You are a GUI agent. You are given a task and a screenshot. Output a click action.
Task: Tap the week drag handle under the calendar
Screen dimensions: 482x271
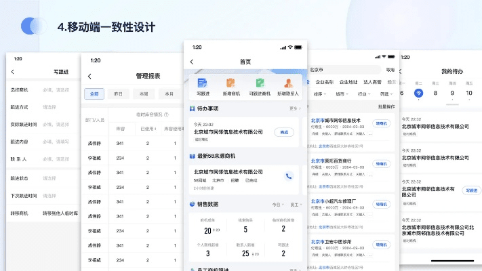tap(452, 104)
